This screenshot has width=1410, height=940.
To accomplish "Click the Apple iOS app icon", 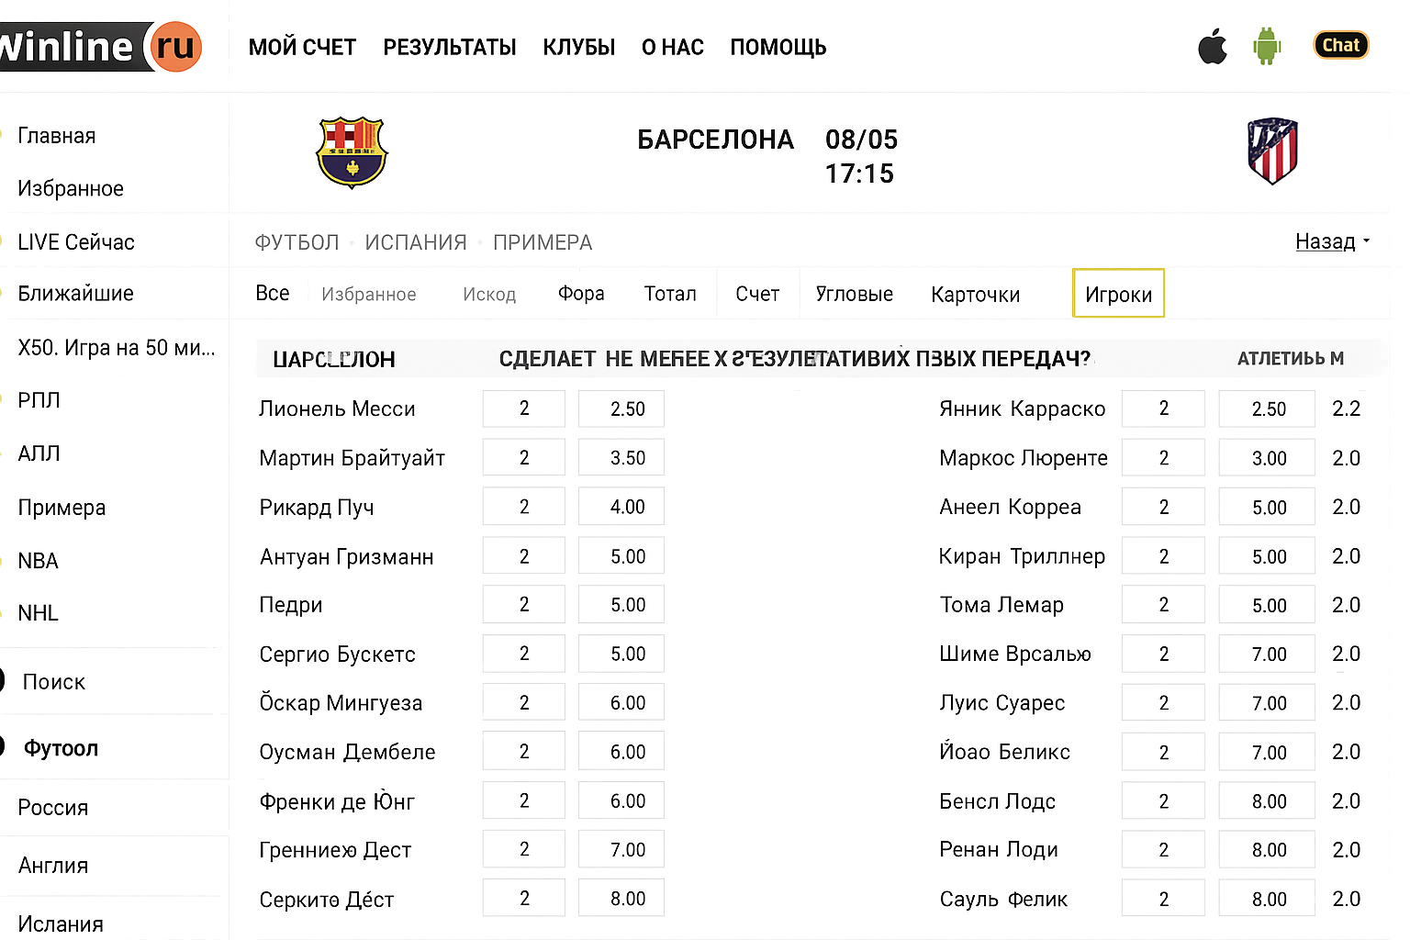I will 1213,46.
